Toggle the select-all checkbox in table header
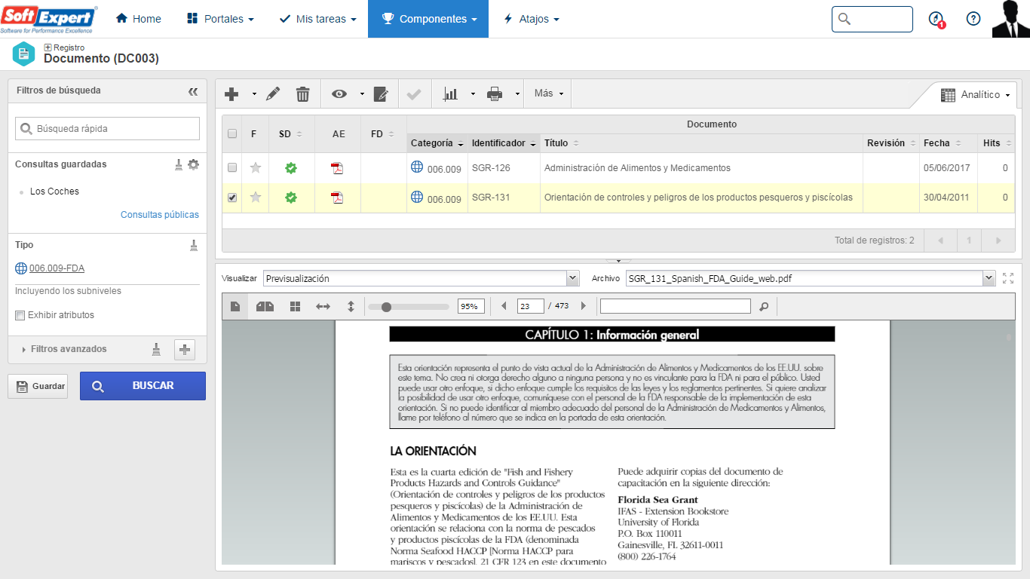Image resolution: width=1030 pixels, height=579 pixels. point(232,133)
